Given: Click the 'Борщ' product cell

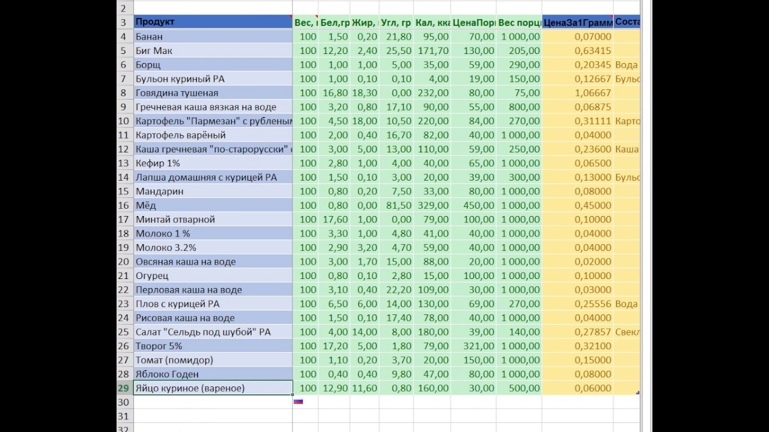Looking at the screenshot, I should coord(213,65).
